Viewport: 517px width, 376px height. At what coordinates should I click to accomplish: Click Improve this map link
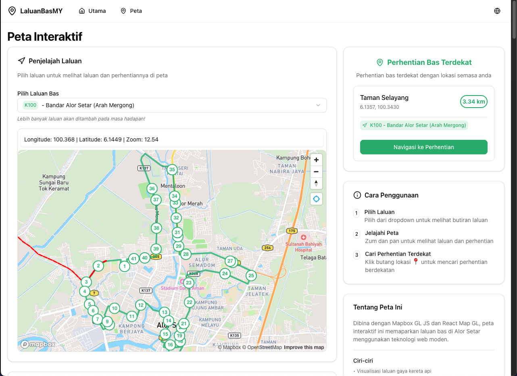point(304,347)
